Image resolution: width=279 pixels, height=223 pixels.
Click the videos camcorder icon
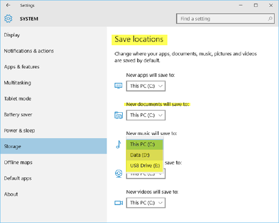tap(118, 203)
